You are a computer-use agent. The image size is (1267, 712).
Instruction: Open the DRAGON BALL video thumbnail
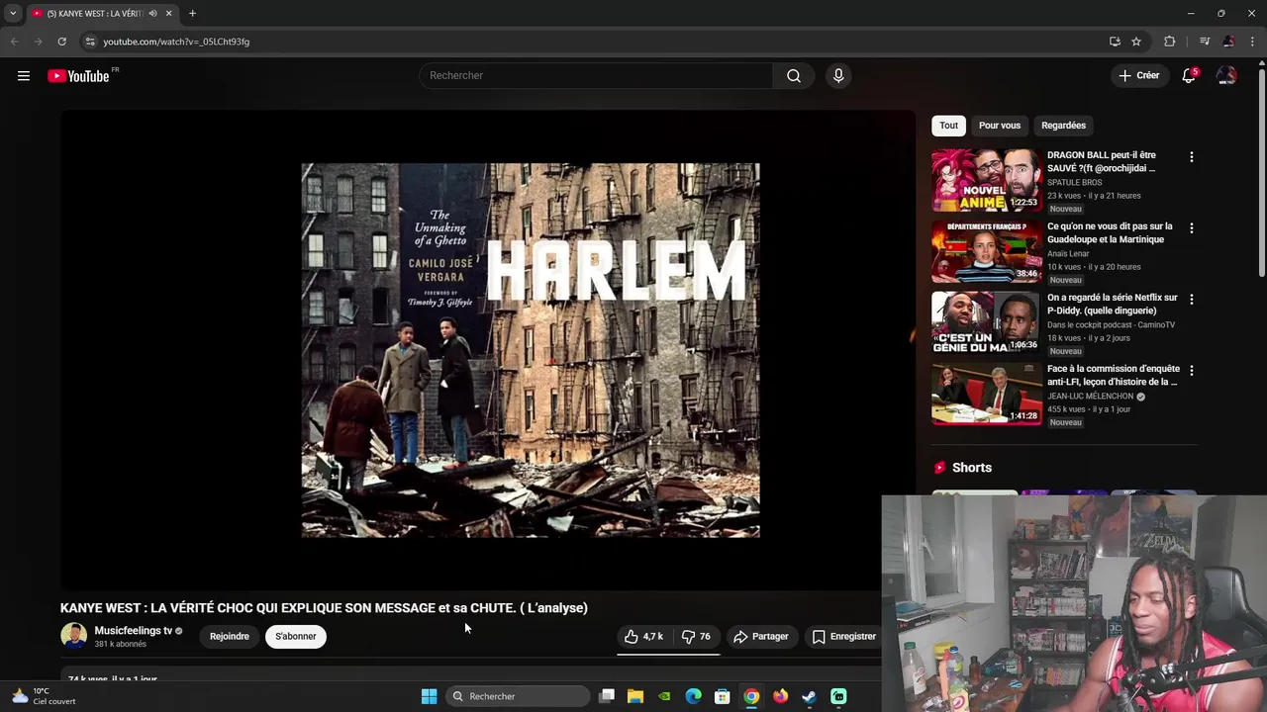986,181
